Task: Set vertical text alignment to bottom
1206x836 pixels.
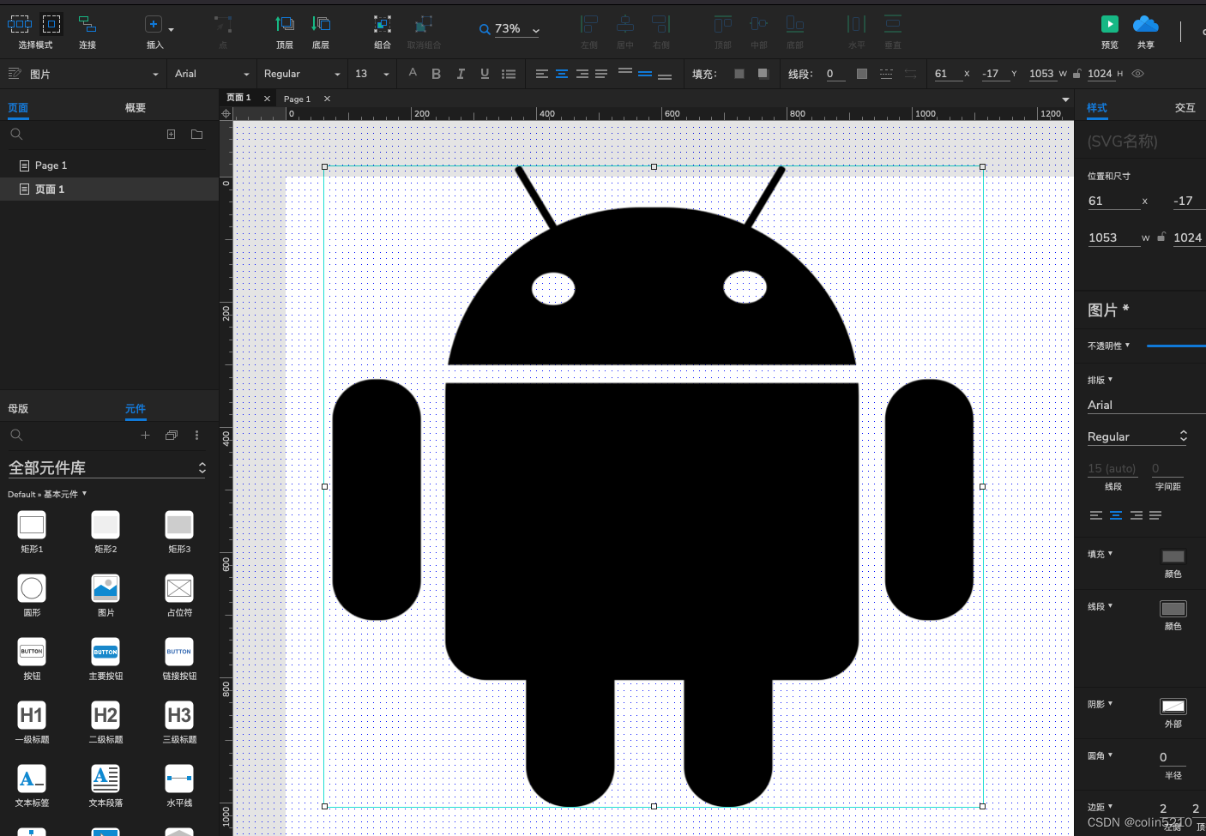Action: [665, 75]
